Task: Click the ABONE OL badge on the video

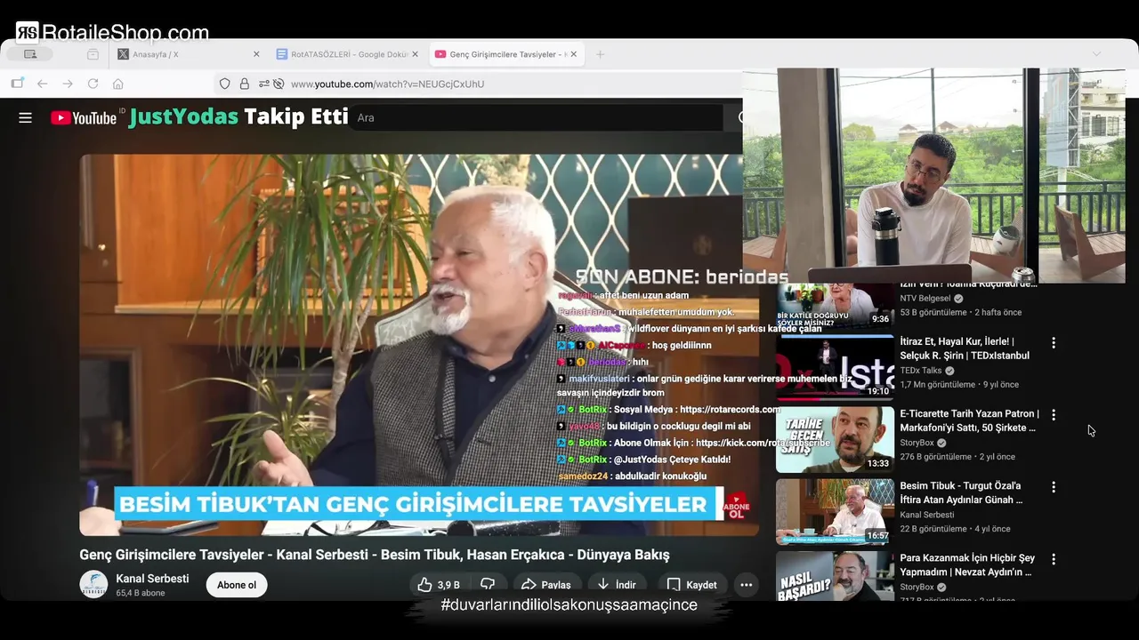Action: coord(737,508)
